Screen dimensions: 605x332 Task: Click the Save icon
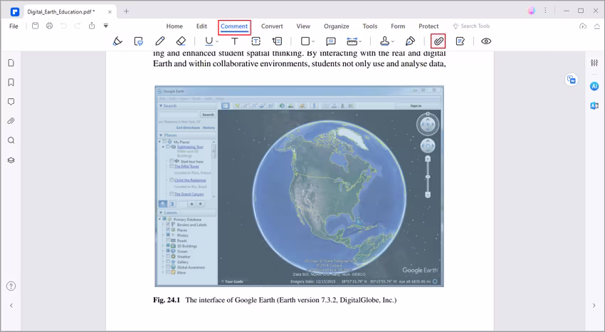(35, 26)
